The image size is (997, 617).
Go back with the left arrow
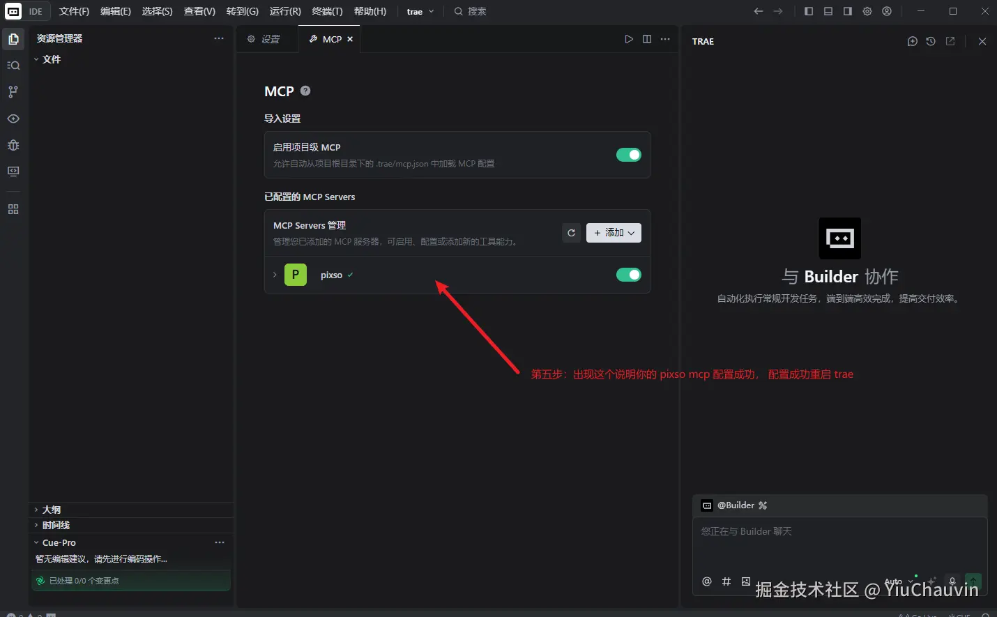[x=759, y=11]
